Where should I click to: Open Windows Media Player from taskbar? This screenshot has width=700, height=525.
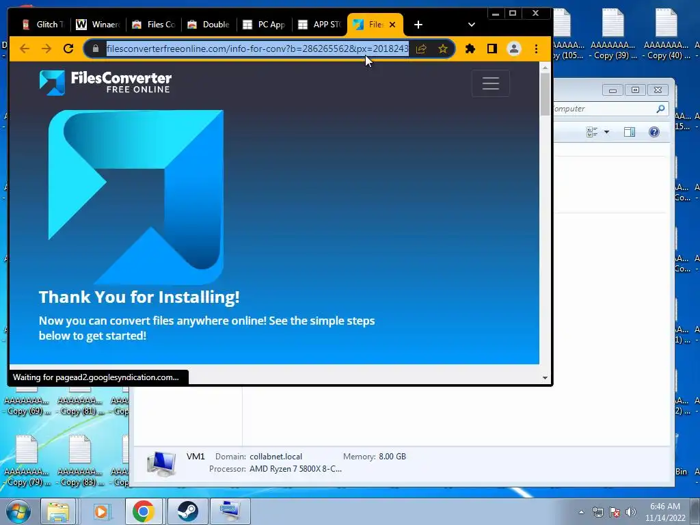[101, 511]
